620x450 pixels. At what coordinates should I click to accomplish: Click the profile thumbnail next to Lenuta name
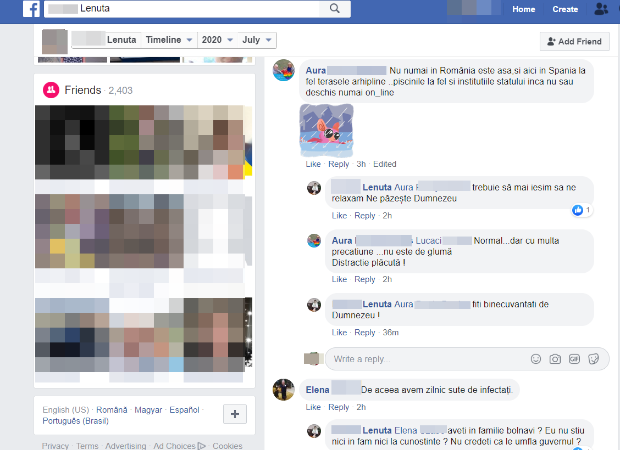point(54,42)
